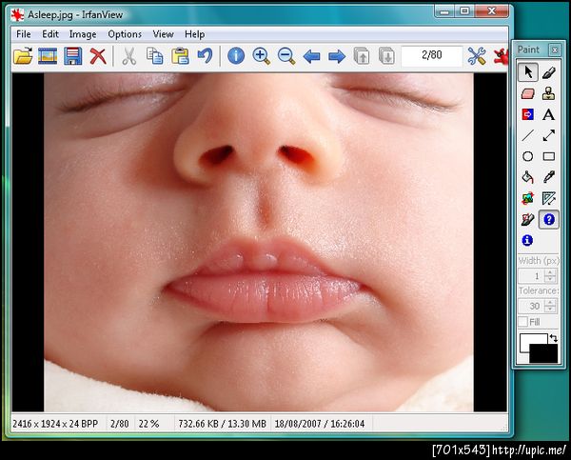Choose the clone stamp tool in Paint
Screen dimensions: 571x460
(x=549, y=93)
